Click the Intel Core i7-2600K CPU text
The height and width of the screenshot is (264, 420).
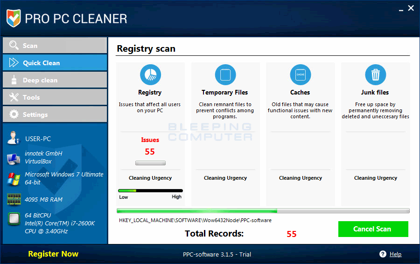click(x=60, y=223)
